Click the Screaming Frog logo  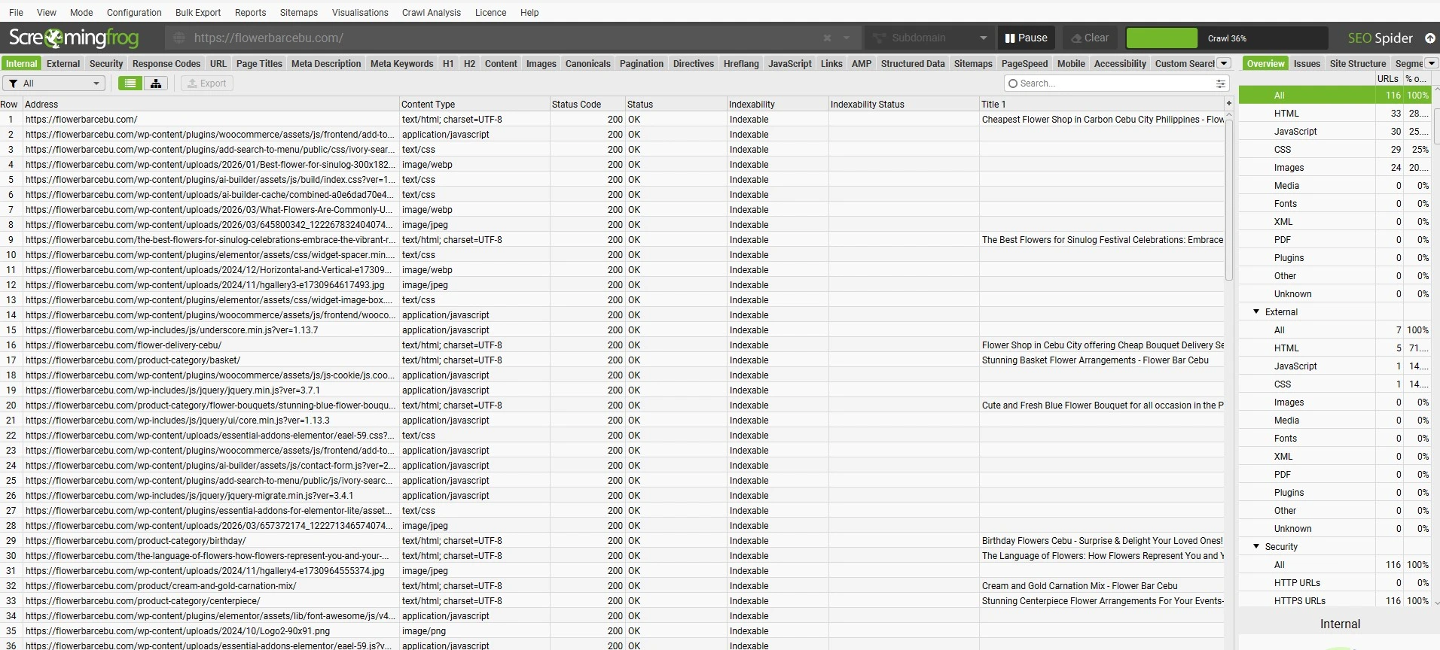[x=74, y=38]
